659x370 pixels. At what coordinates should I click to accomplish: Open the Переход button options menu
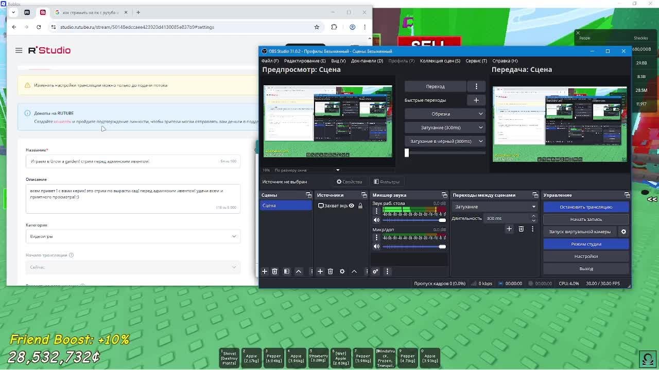pos(476,86)
